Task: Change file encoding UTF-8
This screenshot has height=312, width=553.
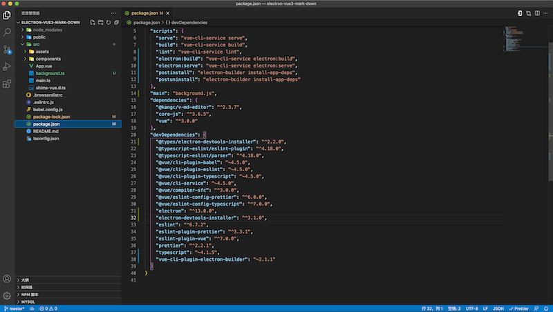Action: tap(471, 309)
